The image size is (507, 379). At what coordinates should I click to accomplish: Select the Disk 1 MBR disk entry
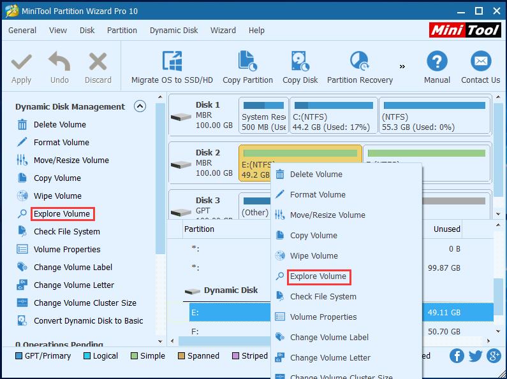[x=203, y=115]
